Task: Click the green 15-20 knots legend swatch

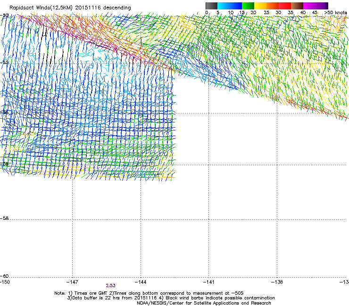Action: click(248, 6)
